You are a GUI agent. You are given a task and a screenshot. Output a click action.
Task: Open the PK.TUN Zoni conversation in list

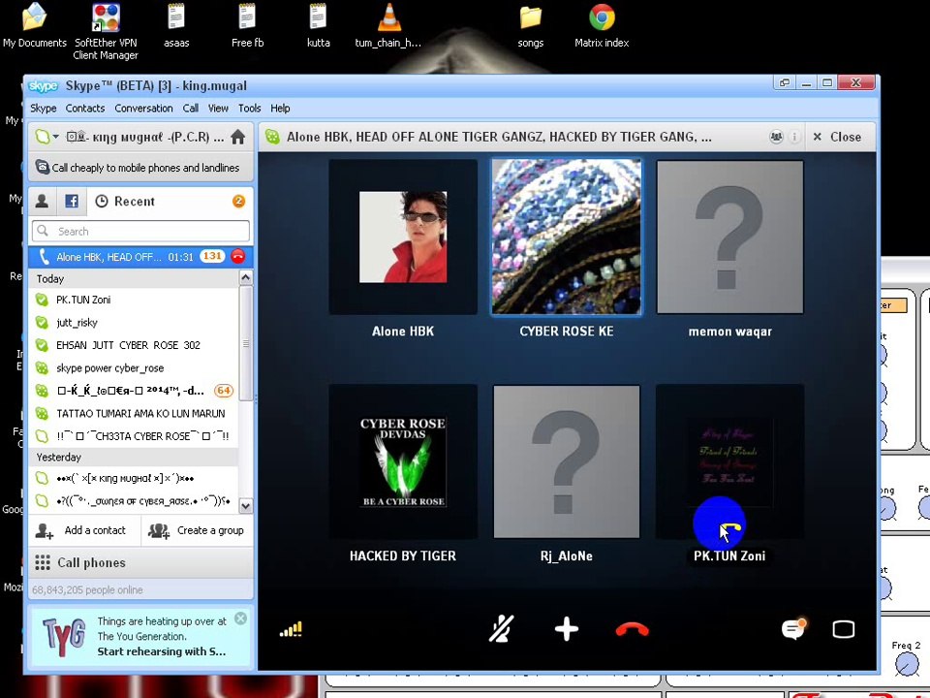(x=134, y=300)
